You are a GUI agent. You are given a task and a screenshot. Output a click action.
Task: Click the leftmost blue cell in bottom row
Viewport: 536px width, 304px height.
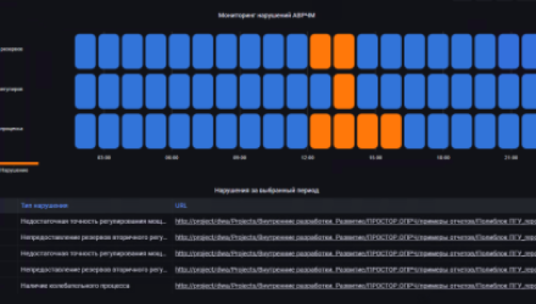click(x=85, y=130)
